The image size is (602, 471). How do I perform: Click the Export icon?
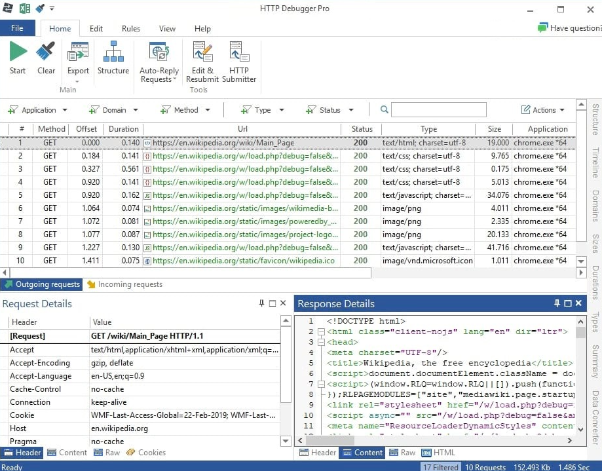pos(78,52)
